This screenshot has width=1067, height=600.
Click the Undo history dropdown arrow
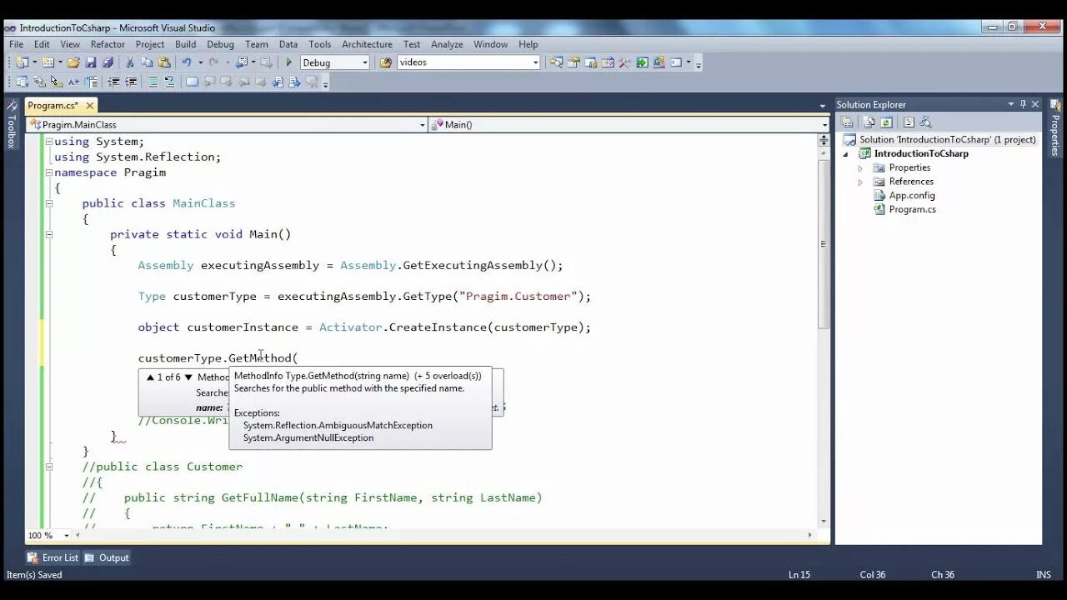[x=200, y=62]
